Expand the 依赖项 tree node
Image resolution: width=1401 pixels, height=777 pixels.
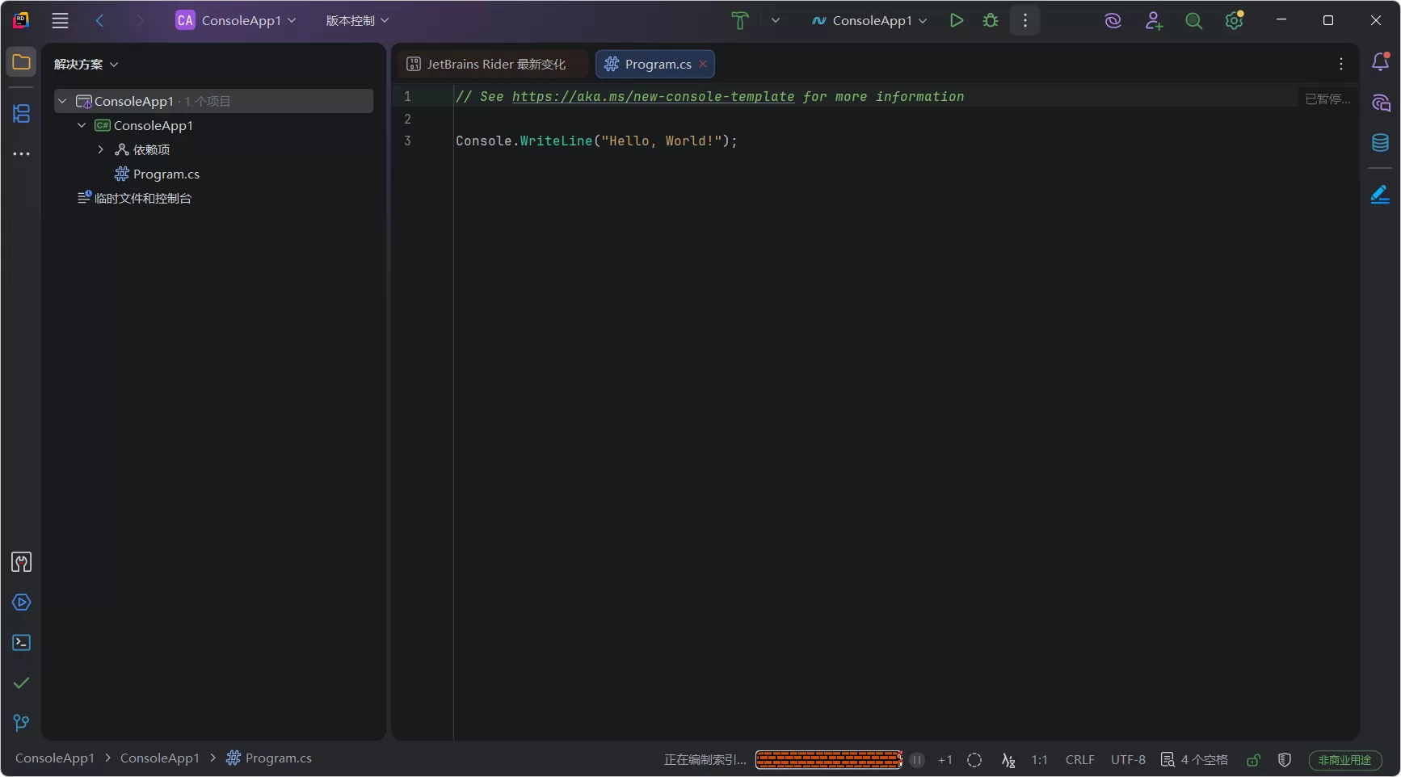[x=99, y=149]
